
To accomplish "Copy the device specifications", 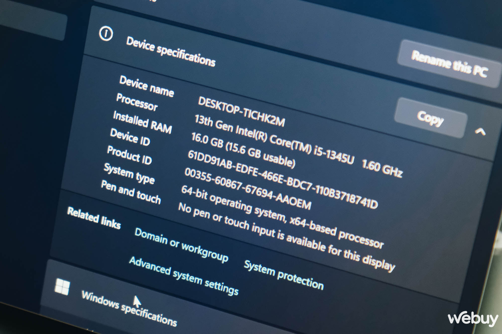I will [x=430, y=118].
